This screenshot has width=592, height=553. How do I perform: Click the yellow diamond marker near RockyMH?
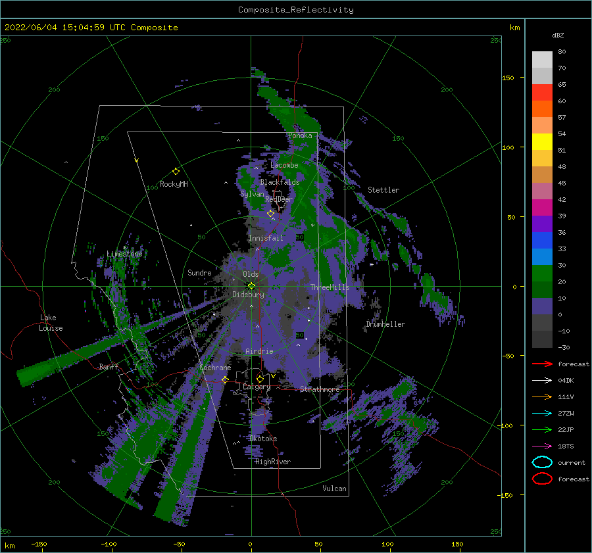(176, 172)
